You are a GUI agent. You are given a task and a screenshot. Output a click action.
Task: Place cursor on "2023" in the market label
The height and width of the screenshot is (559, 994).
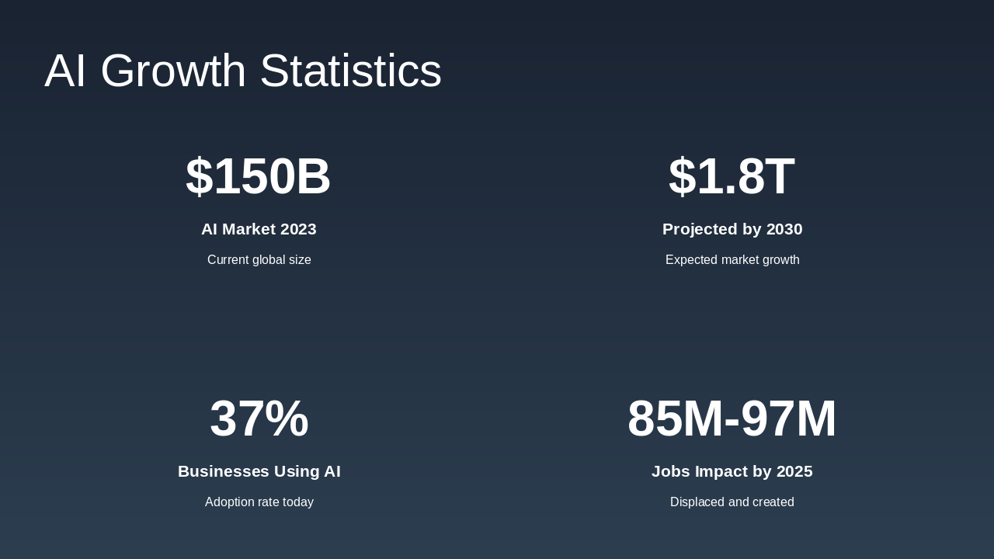pyautogui.click(x=298, y=229)
